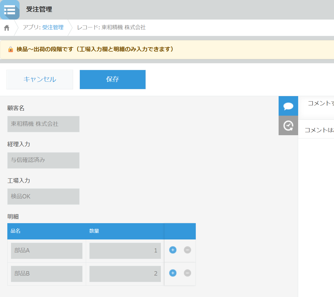Click the 数量 field with value 2

pos(125,274)
